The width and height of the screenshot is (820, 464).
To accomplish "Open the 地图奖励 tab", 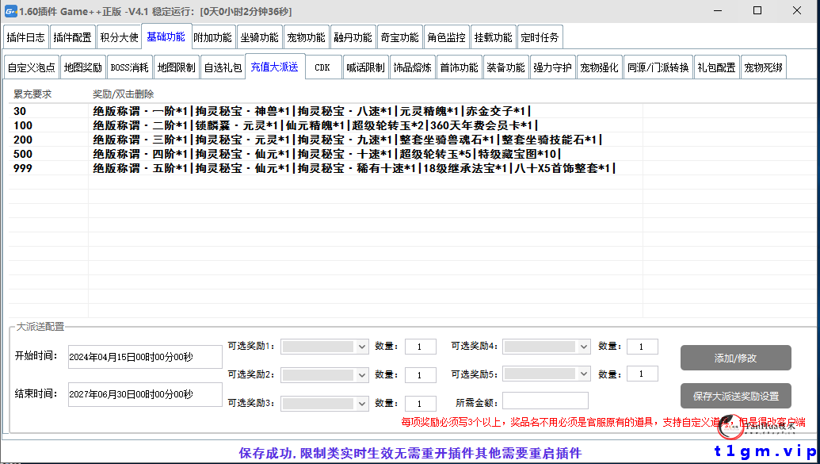I will 82,67.
